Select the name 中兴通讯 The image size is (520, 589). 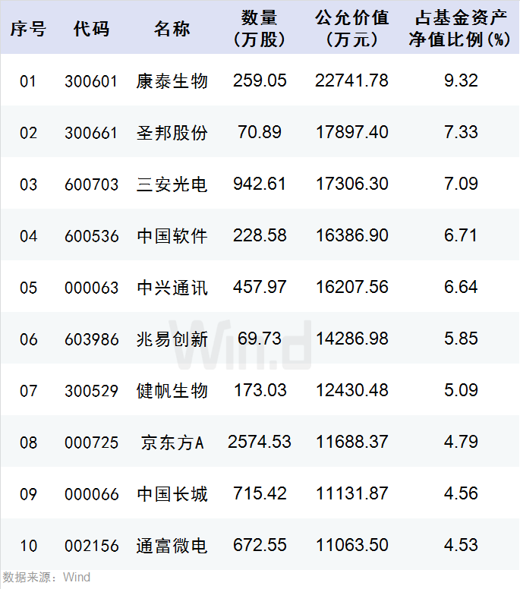pos(172,288)
